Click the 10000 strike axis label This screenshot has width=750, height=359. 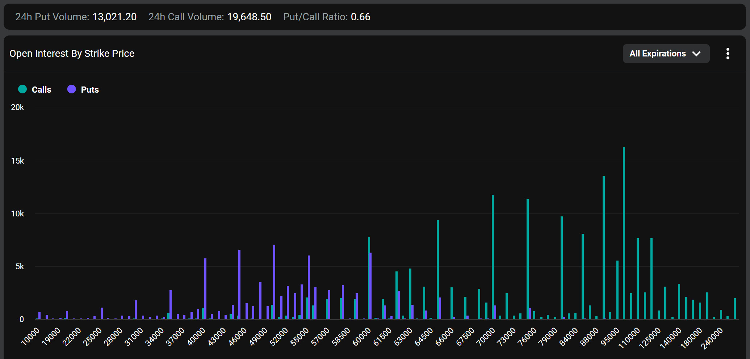(30, 336)
